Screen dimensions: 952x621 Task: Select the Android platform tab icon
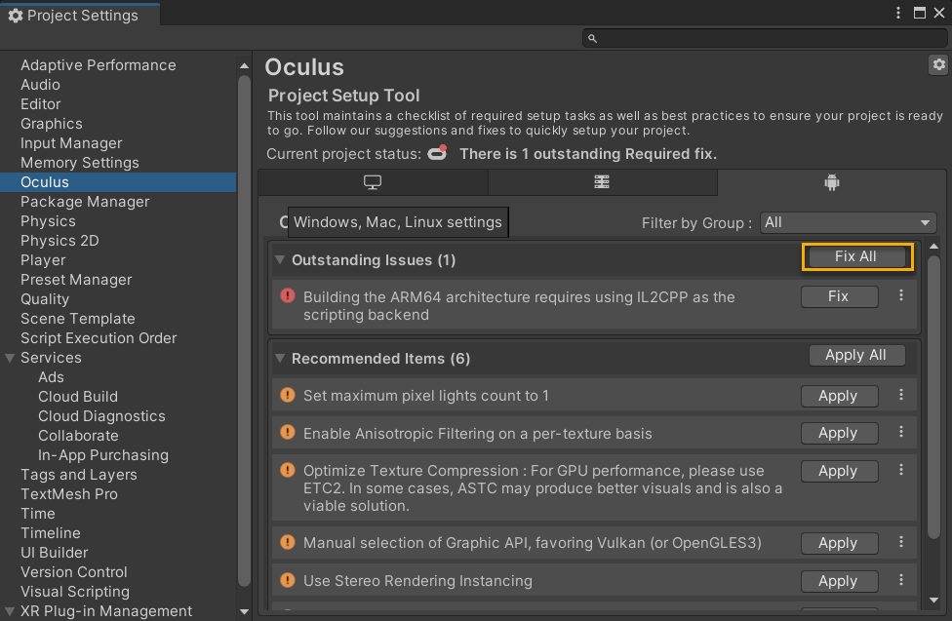(832, 182)
